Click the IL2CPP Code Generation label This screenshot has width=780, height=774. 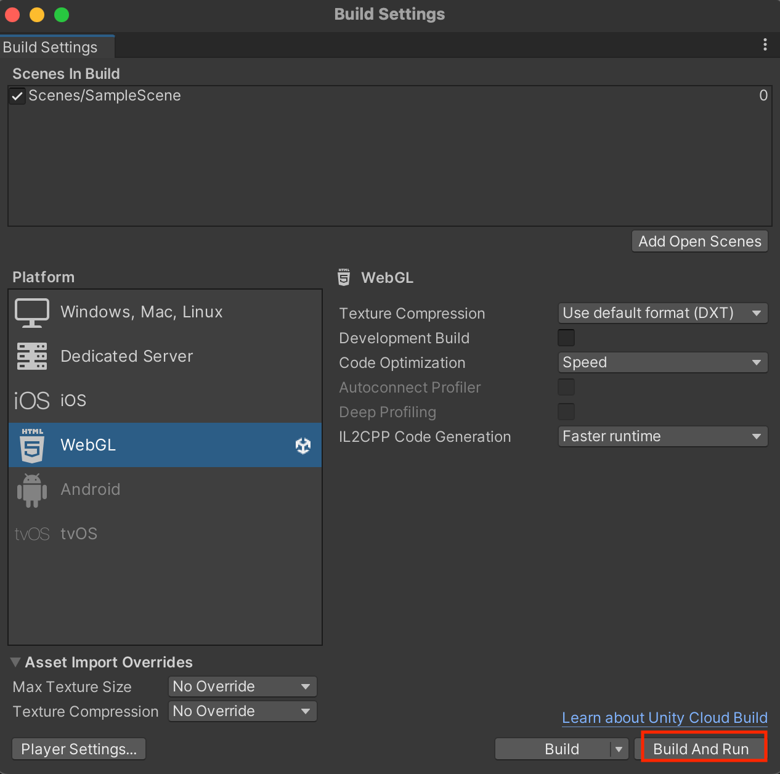tap(425, 437)
